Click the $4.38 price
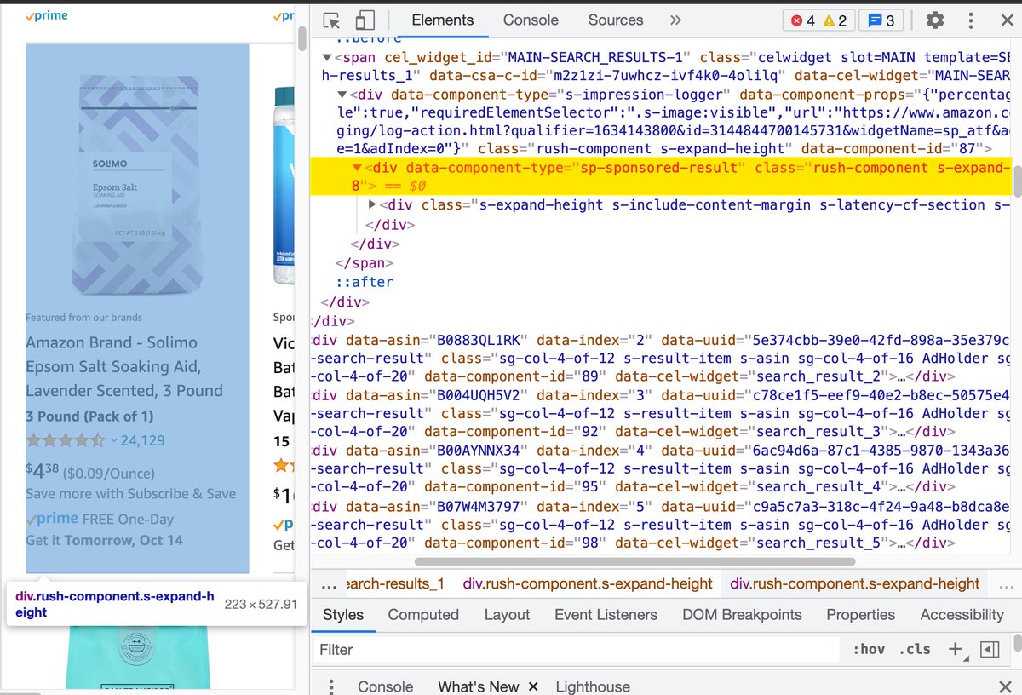This screenshot has height=695, width=1022. click(x=43, y=471)
